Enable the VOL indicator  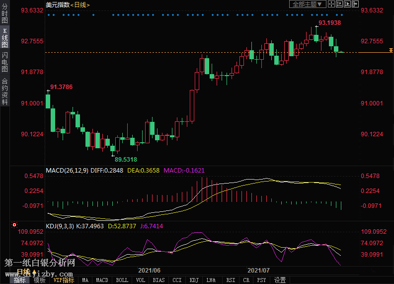tap(141, 280)
